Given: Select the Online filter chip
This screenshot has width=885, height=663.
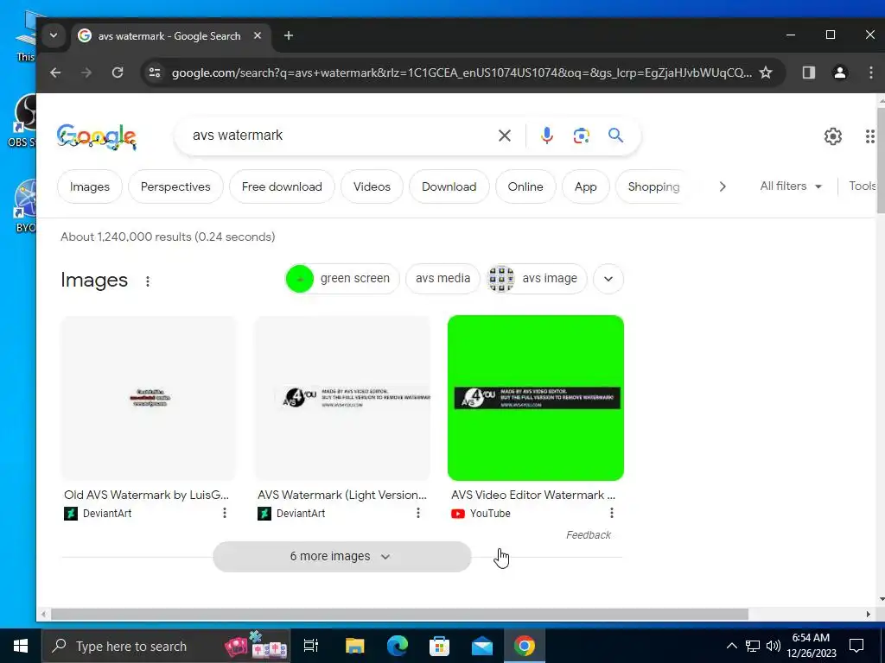Looking at the screenshot, I should click(525, 186).
